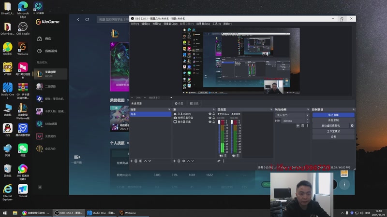Decrease transition duration with down stepper
The height and width of the screenshot is (217, 387).
pyautogui.click(x=308, y=122)
